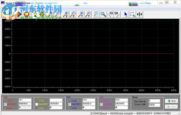The width and height of the screenshot is (181, 115).
Task: Uncheck the CH1 Addr checkbox
Action: coord(5,104)
